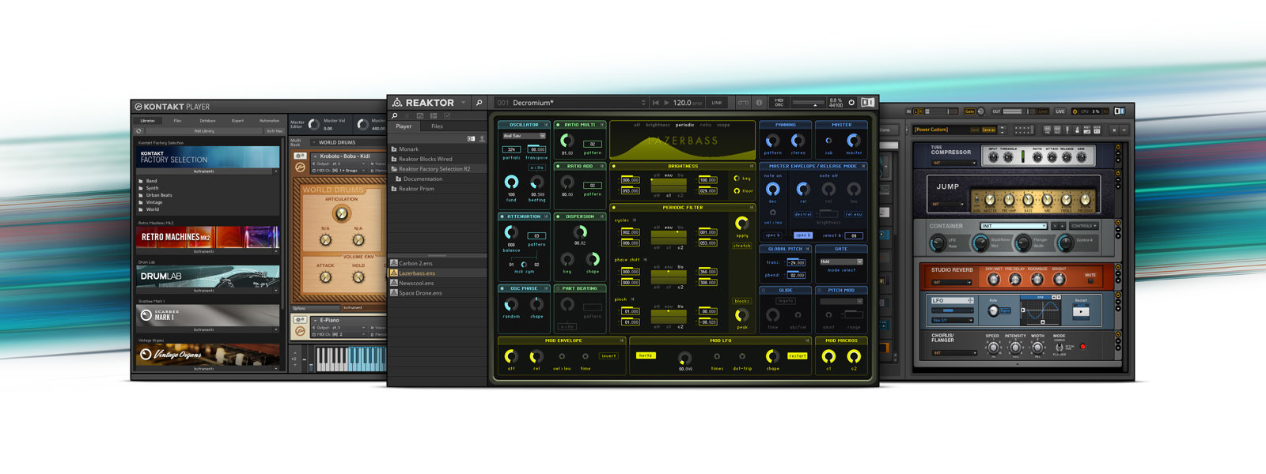This screenshot has height=474, width=1266.
Task: Open the oscillator Dual Saw waveform dropdown
Action: [524, 136]
